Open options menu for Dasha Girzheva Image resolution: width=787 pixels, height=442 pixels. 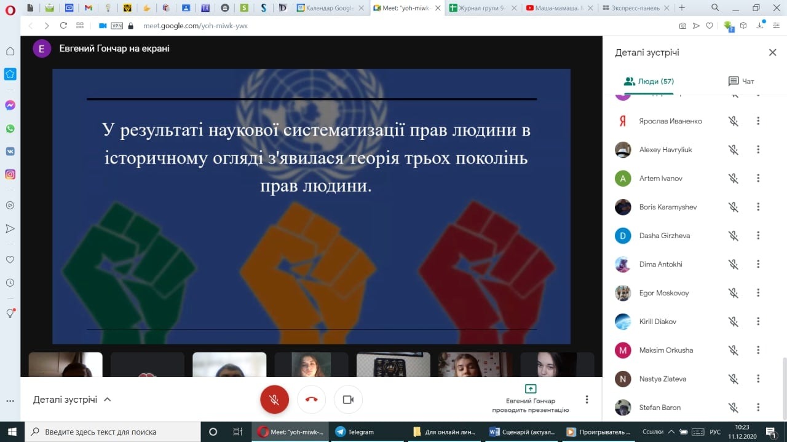pos(758,236)
